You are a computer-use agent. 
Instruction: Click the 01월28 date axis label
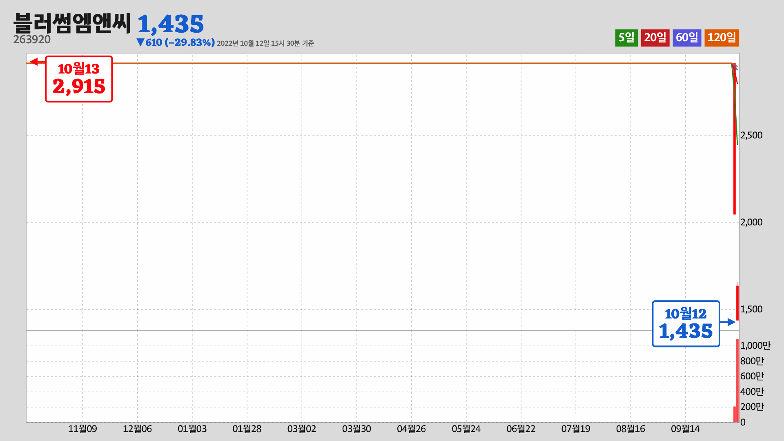pos(247,429)
